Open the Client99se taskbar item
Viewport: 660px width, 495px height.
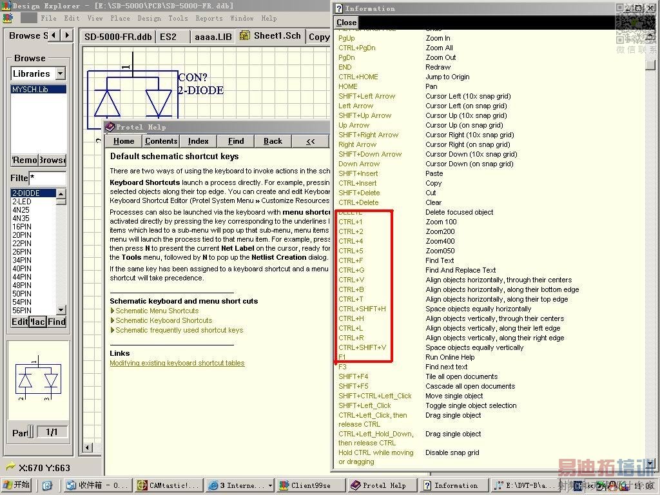[311, 485]
